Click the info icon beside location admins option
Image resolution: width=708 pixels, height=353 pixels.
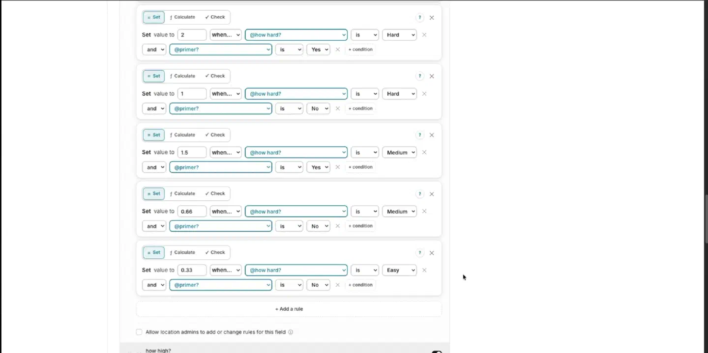(291, 332)
